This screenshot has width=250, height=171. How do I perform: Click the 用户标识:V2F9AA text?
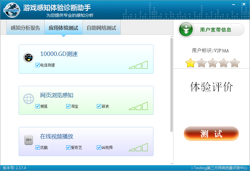click(210, 51)
